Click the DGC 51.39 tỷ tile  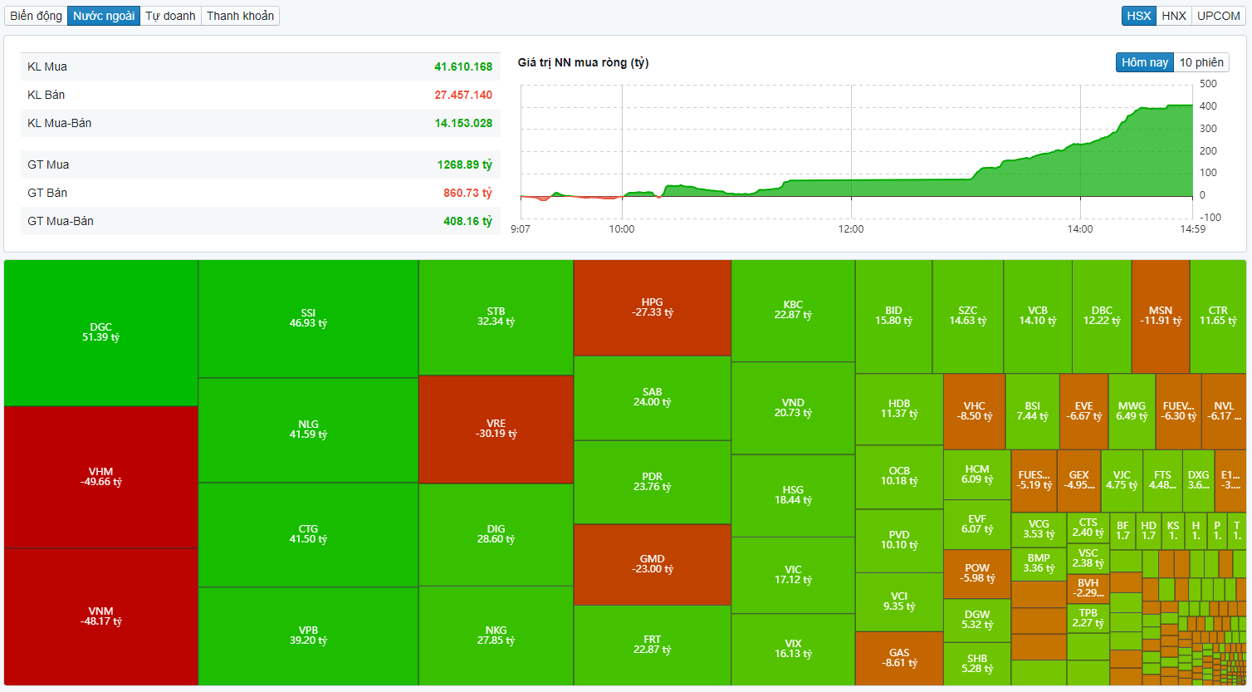coord(101,332)
